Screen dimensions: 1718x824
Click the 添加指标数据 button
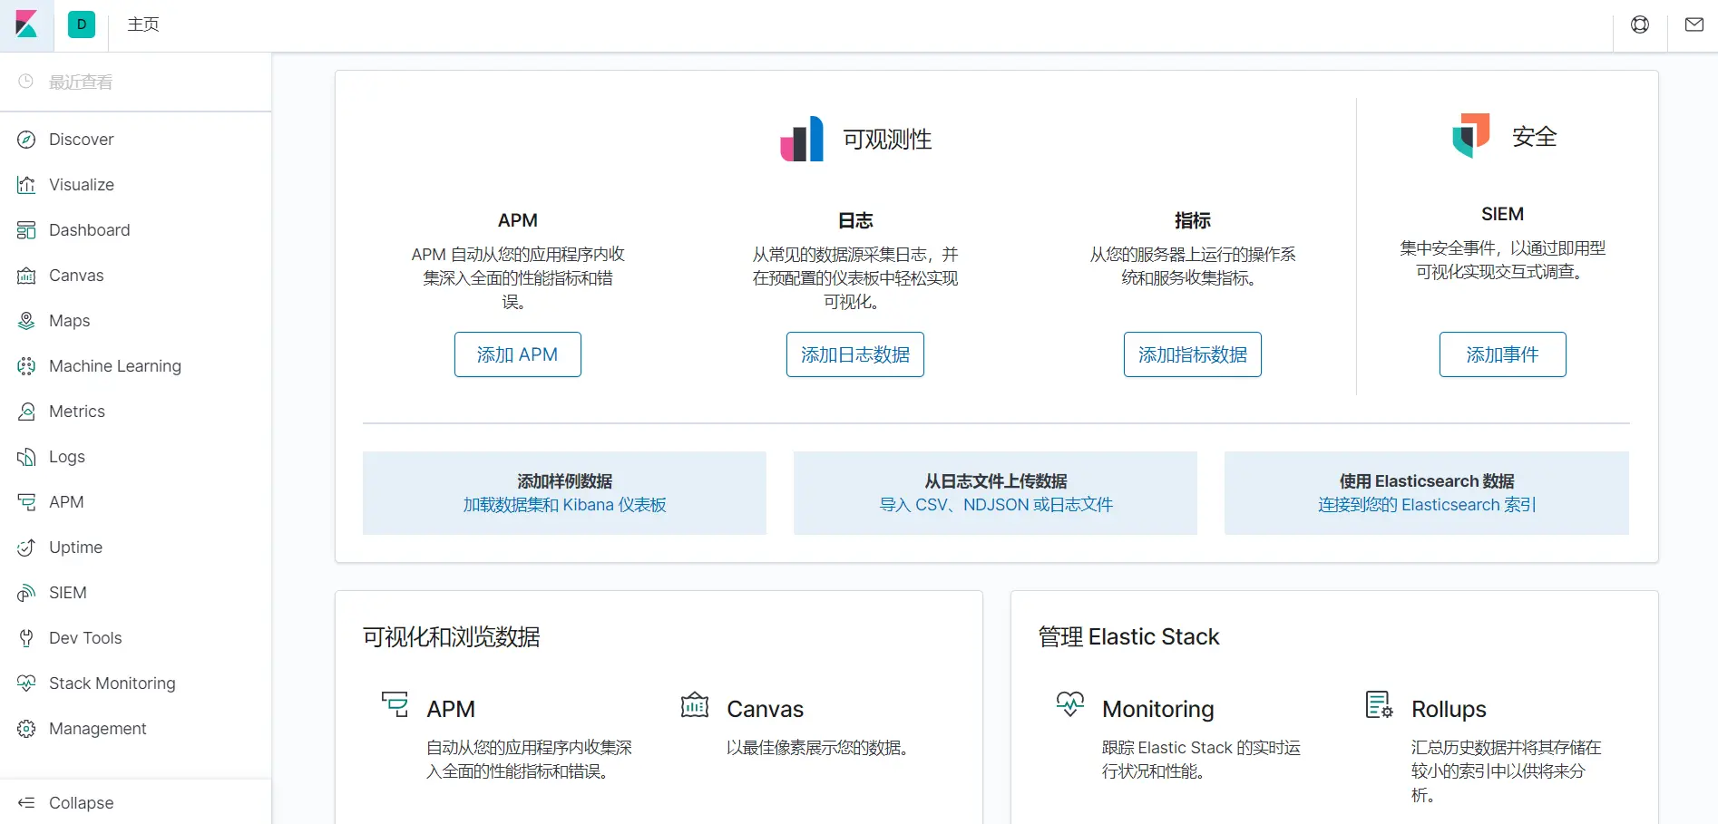click(1193, 354)
